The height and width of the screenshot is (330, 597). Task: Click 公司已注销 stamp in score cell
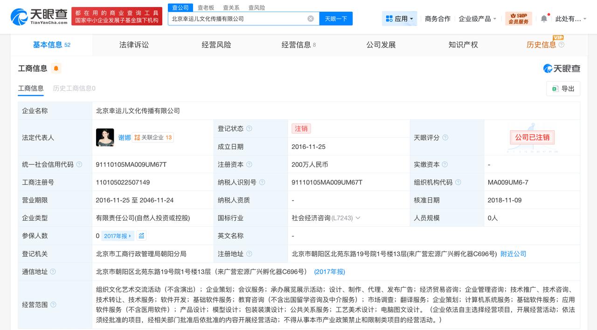pyautogui.click(x=532, y=137)
